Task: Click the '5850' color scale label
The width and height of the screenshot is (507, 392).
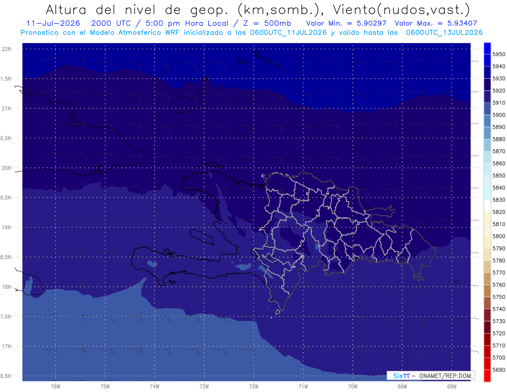Action: [x=499, y=175]
